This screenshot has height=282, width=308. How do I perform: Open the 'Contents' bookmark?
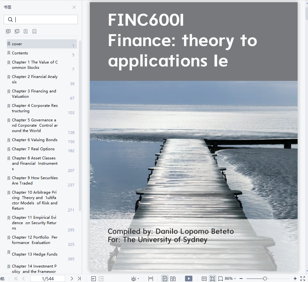click(x=42, y=53)
